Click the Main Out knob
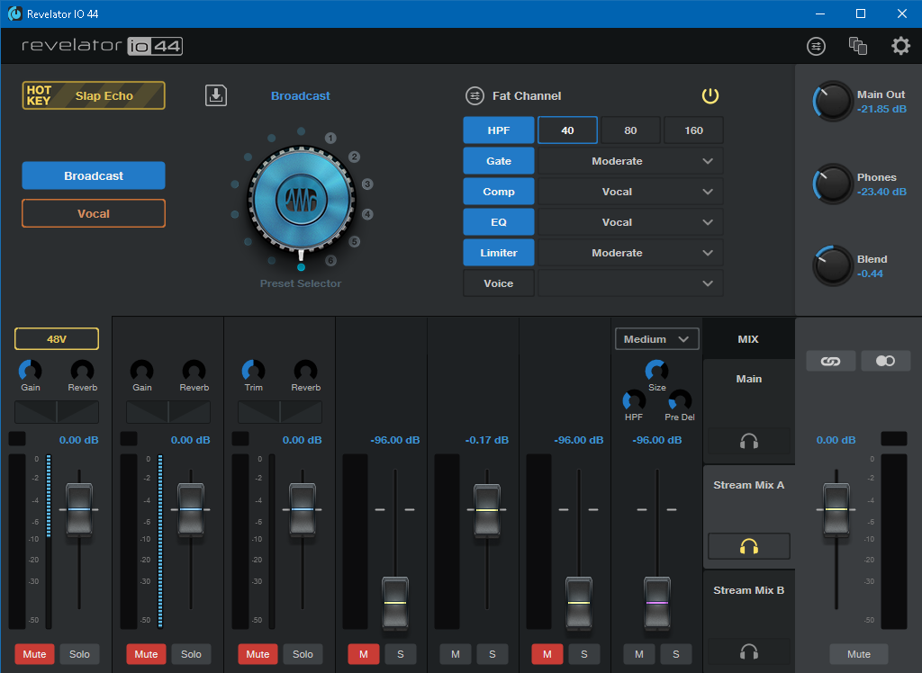922x673 pixels. pyautogui.click(x=833, y=101)
